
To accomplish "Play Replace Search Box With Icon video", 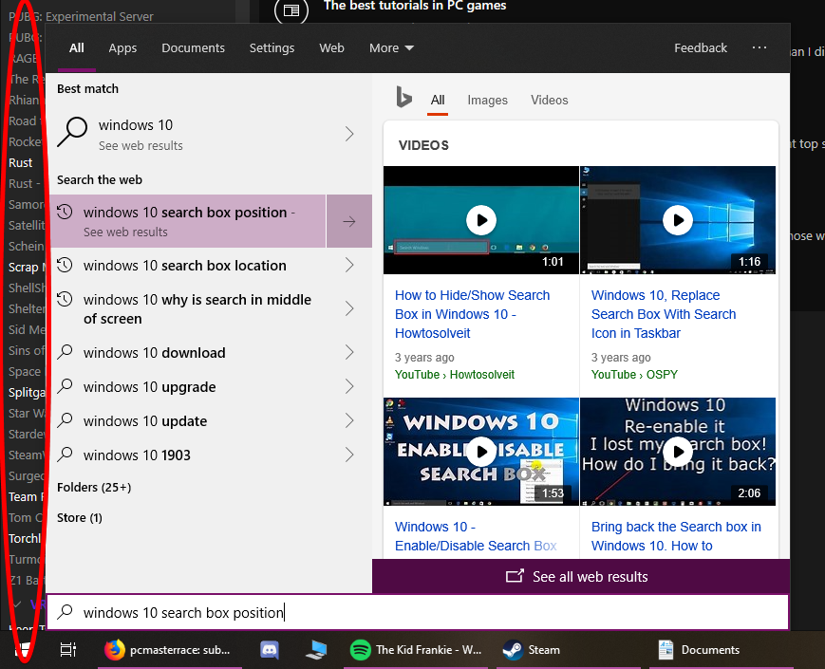I will 678,220.
